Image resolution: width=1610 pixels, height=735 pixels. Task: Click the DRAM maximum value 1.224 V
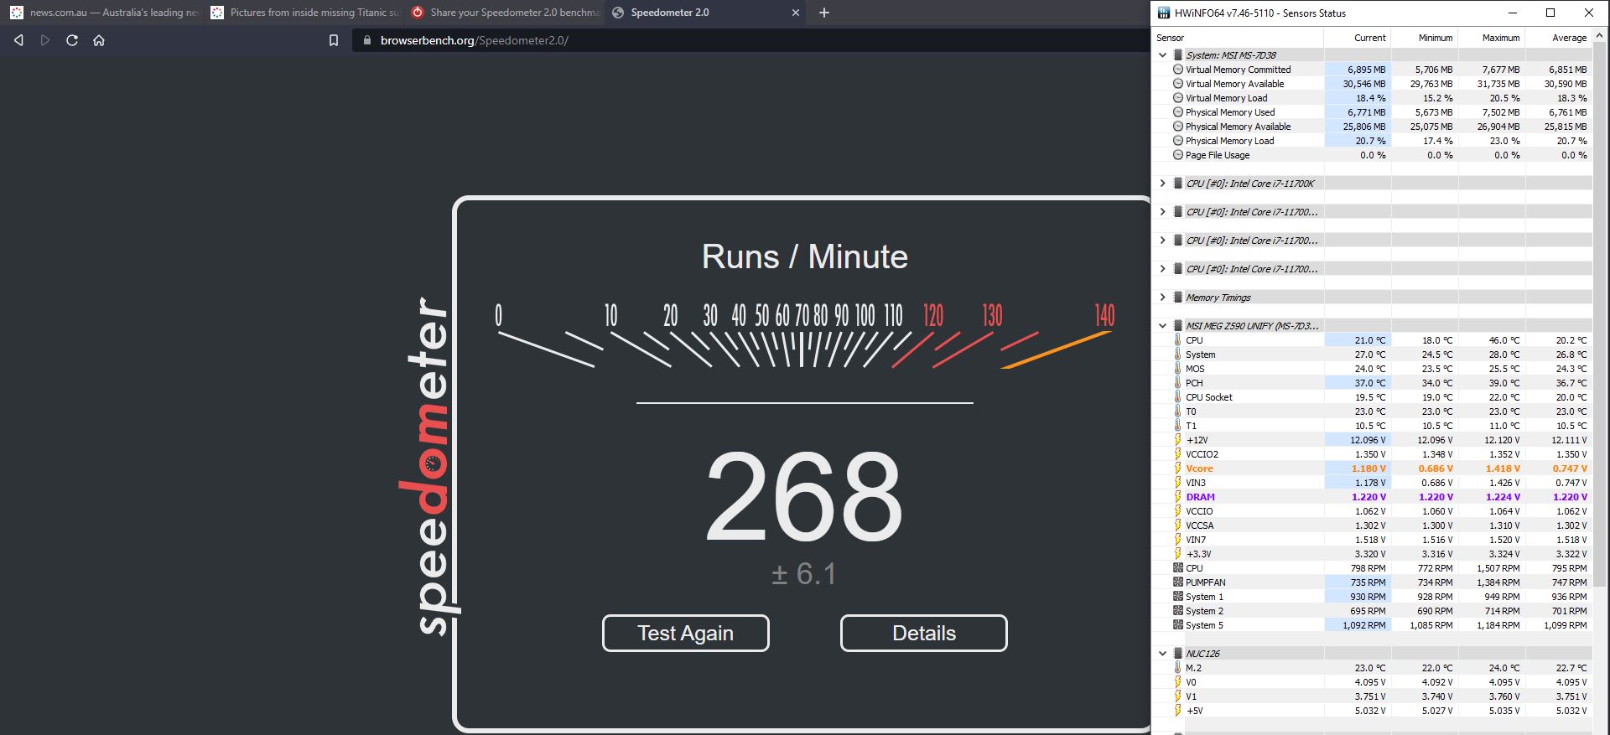[x=1503, y=497]
